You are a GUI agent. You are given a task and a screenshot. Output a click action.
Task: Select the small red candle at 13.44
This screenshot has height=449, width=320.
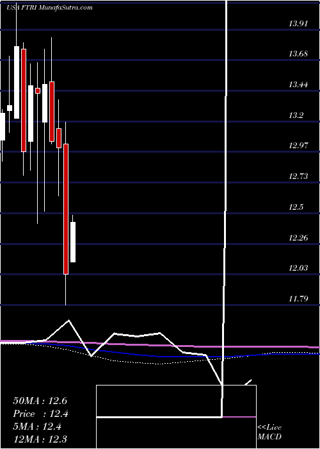[x=38, y=91]
